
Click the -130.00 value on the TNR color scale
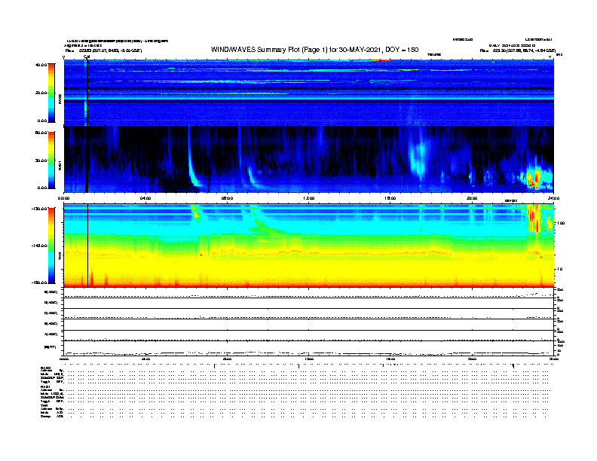click(39, 209)
